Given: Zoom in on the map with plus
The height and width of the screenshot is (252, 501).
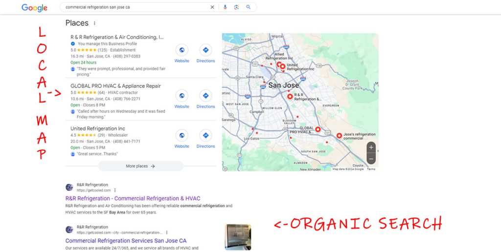Looking at the screenshot, I should tap(371, 147).
